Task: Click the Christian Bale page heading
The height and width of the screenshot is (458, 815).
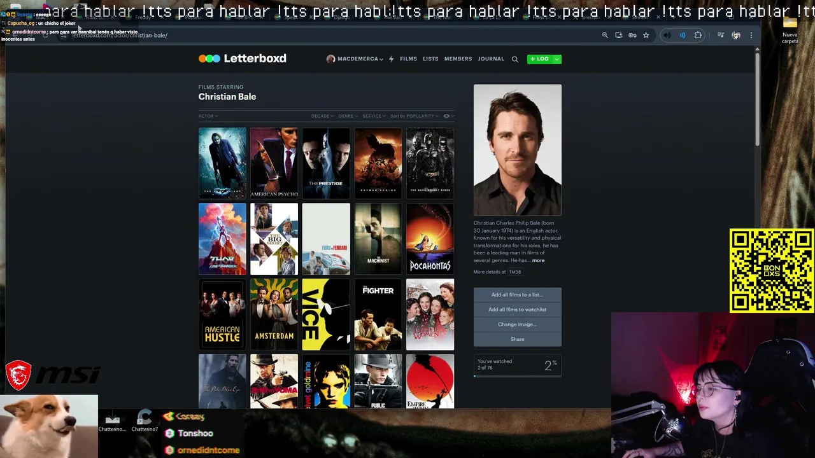Action: tap(227, 97)
